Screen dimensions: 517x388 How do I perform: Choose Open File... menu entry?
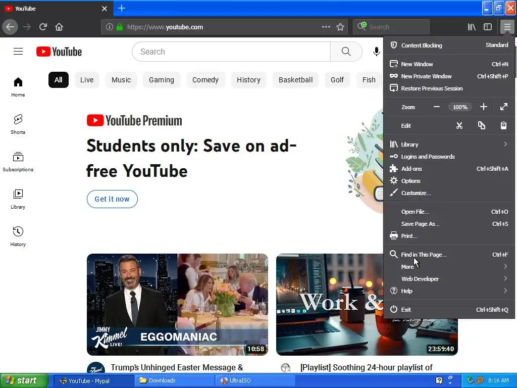(449, 212)
